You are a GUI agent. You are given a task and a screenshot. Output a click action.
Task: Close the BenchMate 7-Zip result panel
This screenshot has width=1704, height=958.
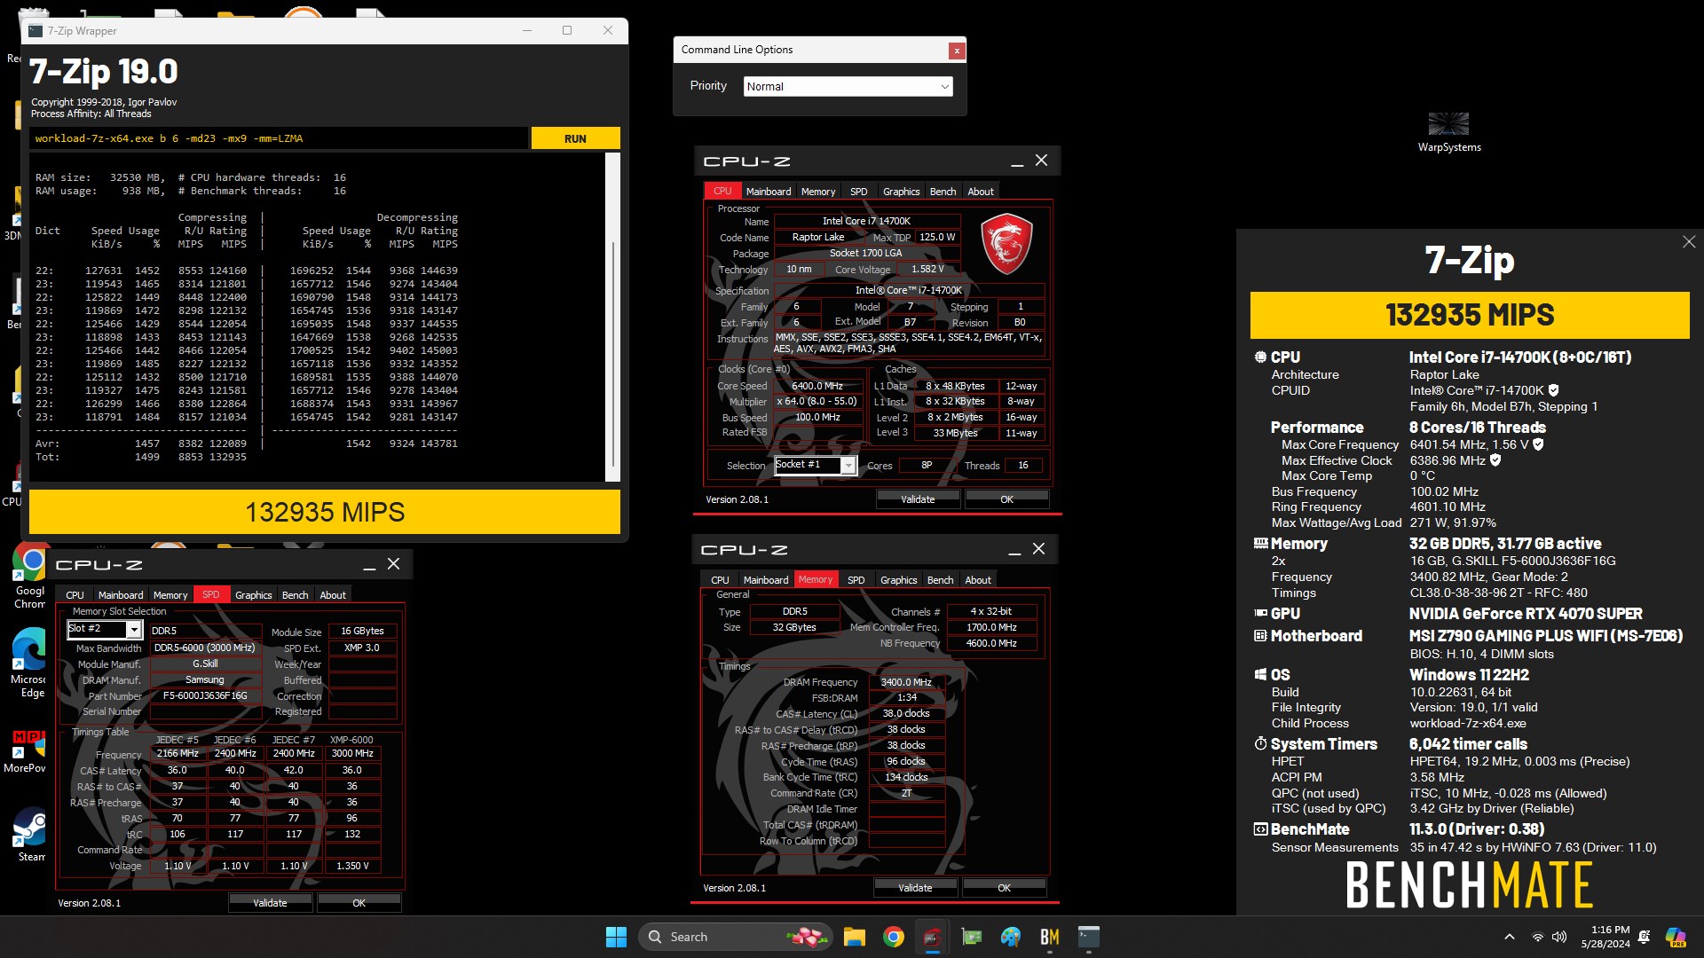pos(1689,242)
